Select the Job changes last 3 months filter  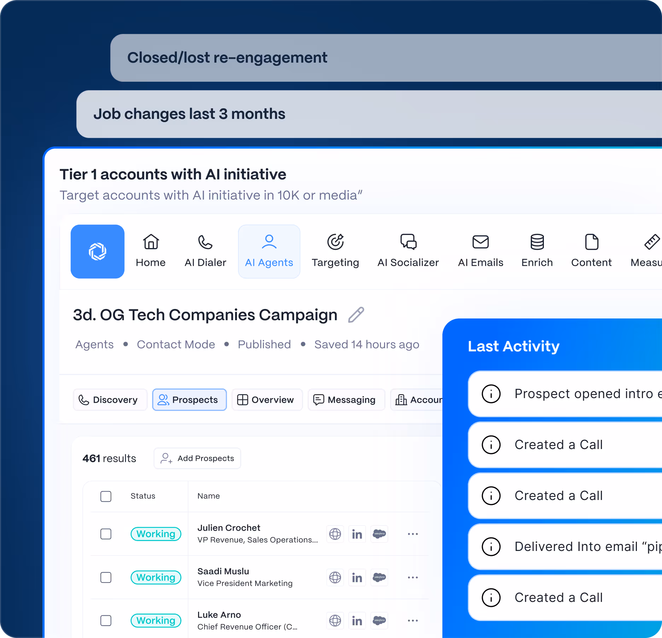click(x=190, y=114)
